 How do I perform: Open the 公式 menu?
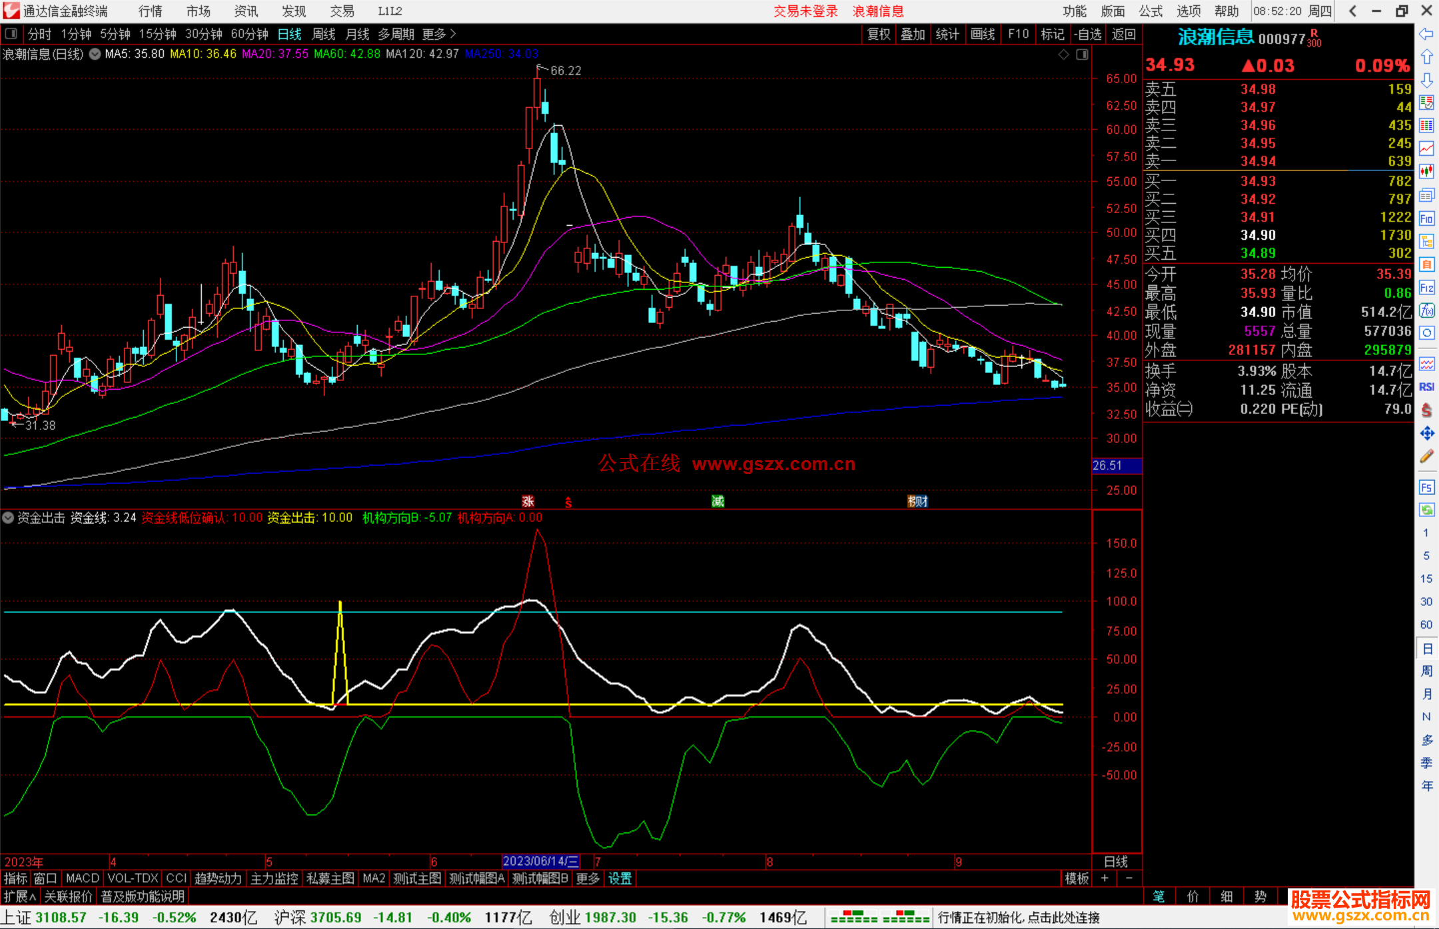1150,11
